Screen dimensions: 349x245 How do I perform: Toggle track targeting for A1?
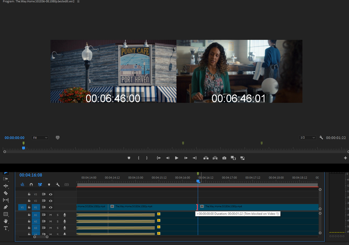point(36,215)
